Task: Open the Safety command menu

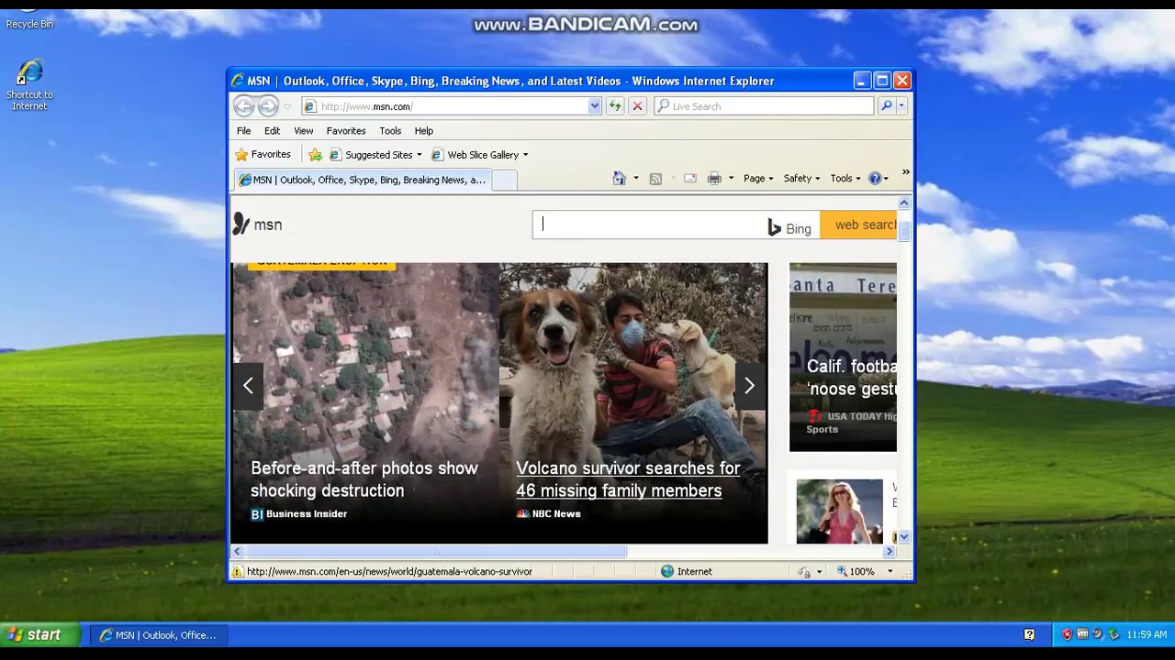Action: pyautogui.click(x=802, y=179)
